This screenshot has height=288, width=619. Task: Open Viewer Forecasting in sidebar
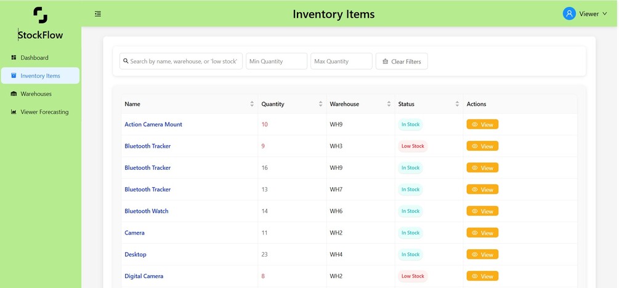click(44, 112)
